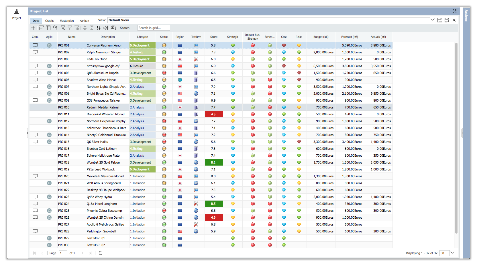Sort by the Budget (k€) column header
Image resolution: width=477 pixels, height=266 pixels.
click(321, 37)
